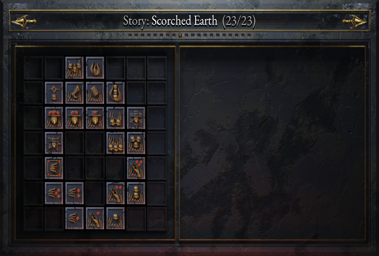
Task: Select the star-shaped hat mask tile
Action: tap(54, 143)
